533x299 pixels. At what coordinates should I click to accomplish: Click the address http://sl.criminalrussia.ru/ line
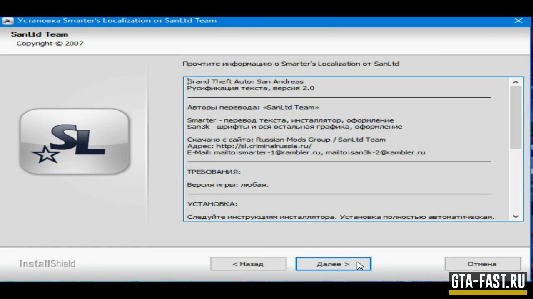pos(249,146)
